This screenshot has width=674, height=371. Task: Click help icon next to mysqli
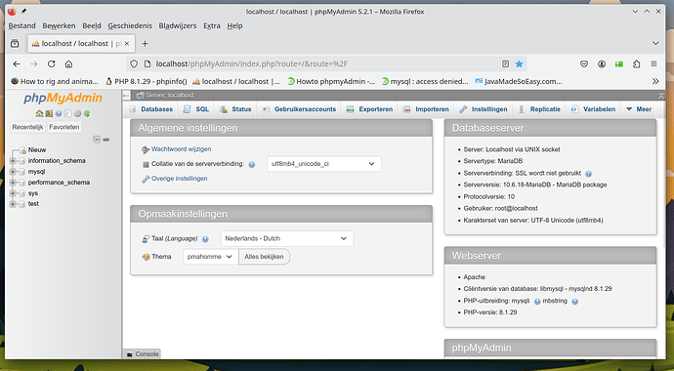[x=537, y=302]
